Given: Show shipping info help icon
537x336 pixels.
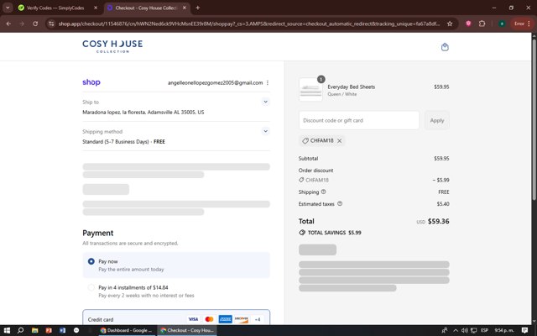Looking at the screenshot, I should 323,192.
